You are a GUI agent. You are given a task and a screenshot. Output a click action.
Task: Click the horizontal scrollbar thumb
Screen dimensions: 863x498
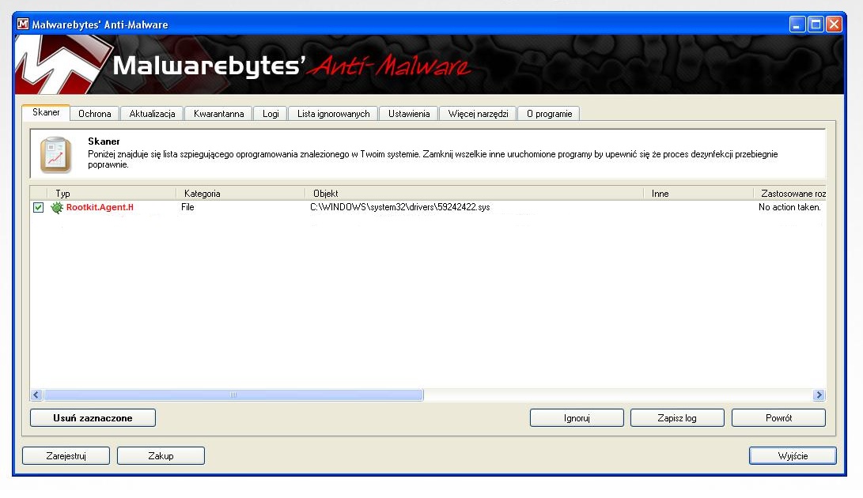pyautogui.click(x=233, y=394)
